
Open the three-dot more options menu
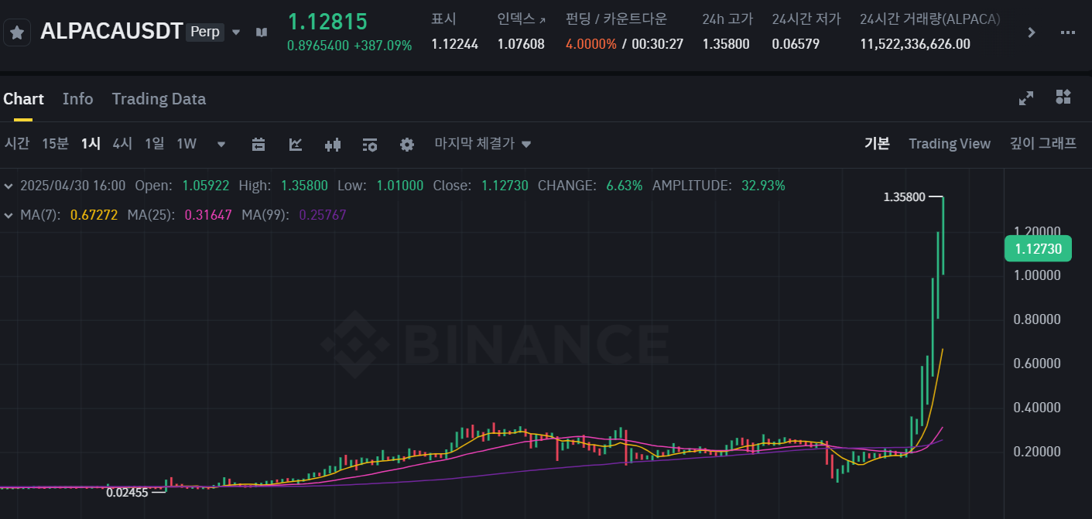[x=1067, y=32]
